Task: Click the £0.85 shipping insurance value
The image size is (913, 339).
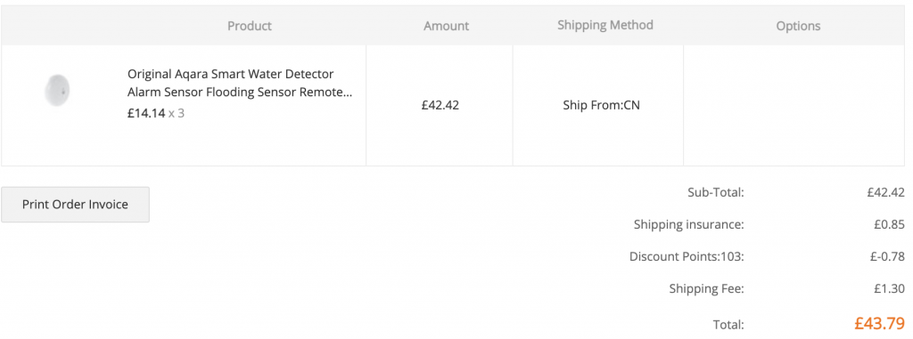Action: pos(889,224)
